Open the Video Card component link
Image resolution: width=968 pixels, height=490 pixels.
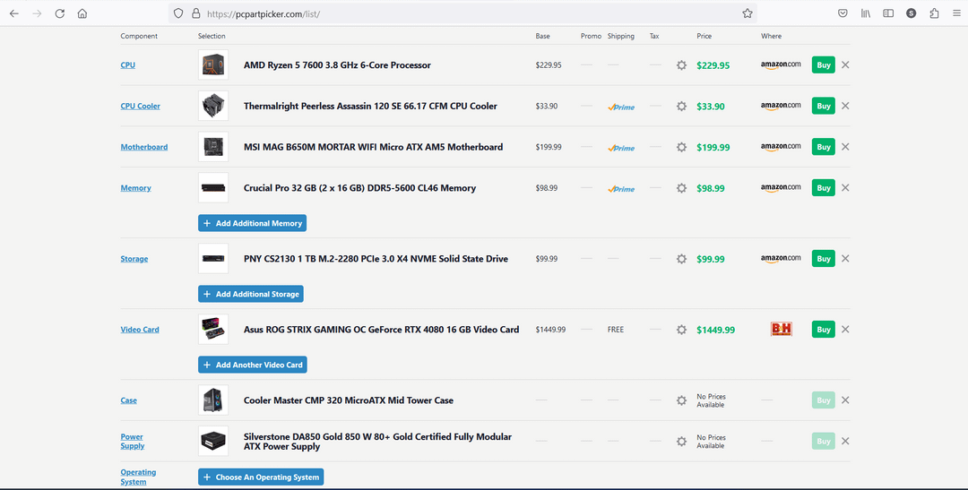(x=140, y=330)
